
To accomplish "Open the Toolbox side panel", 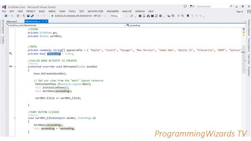I will coord(3,40).
